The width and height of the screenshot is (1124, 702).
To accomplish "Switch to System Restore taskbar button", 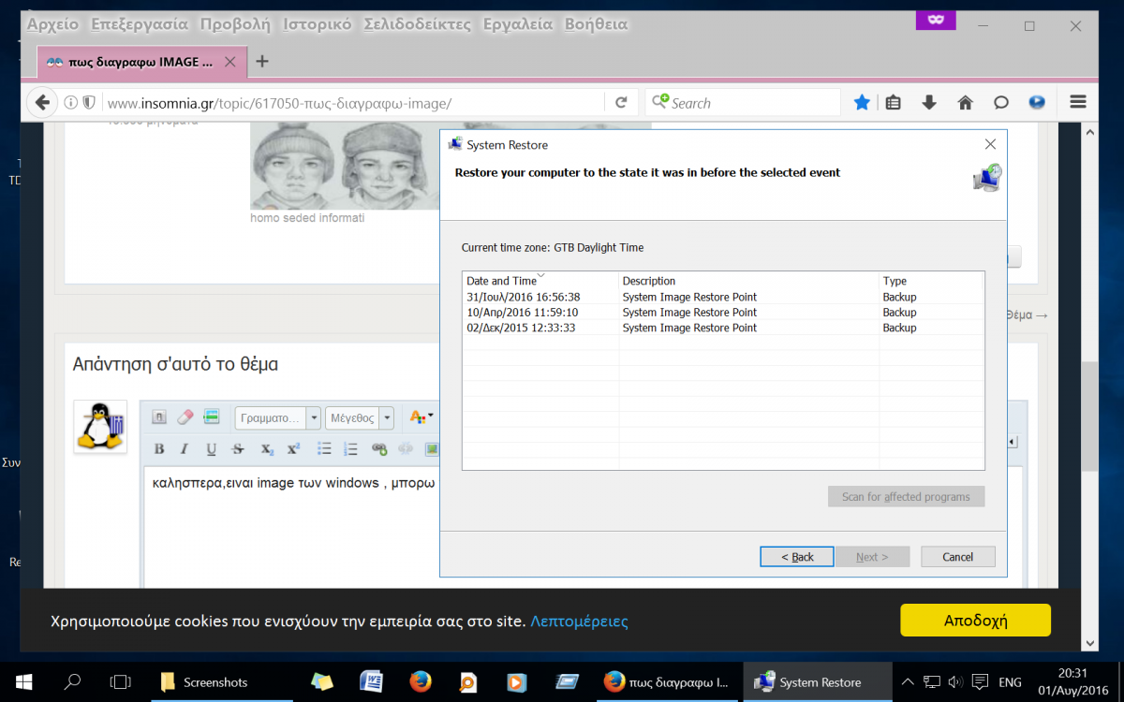I will (816, 681).
